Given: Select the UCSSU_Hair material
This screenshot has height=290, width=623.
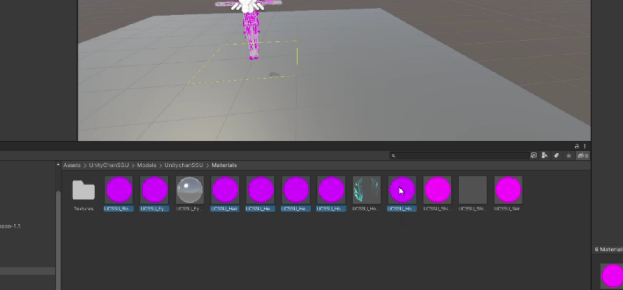Looking at the screenshot, I should point(225,190).
